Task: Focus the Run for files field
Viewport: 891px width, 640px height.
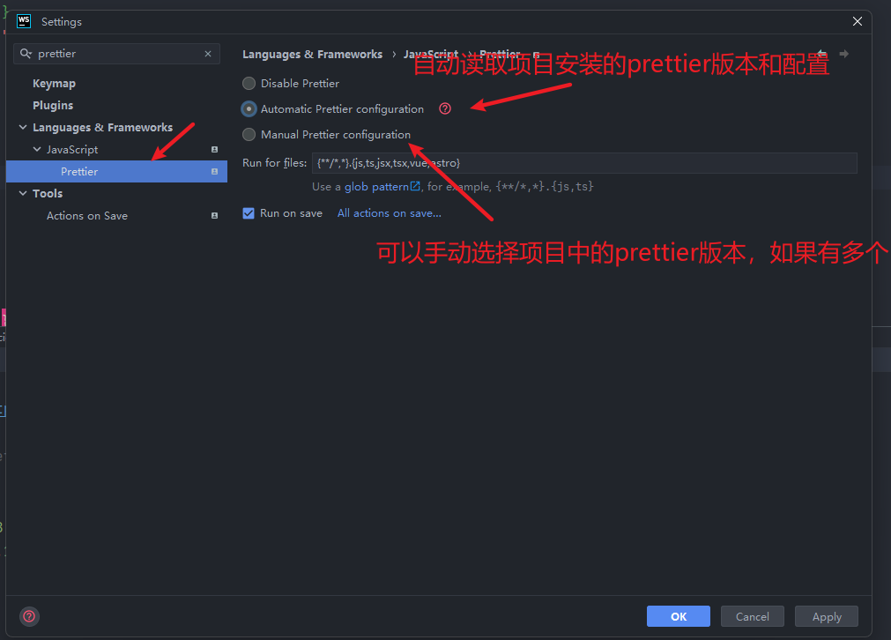Action: coord(584,163)
